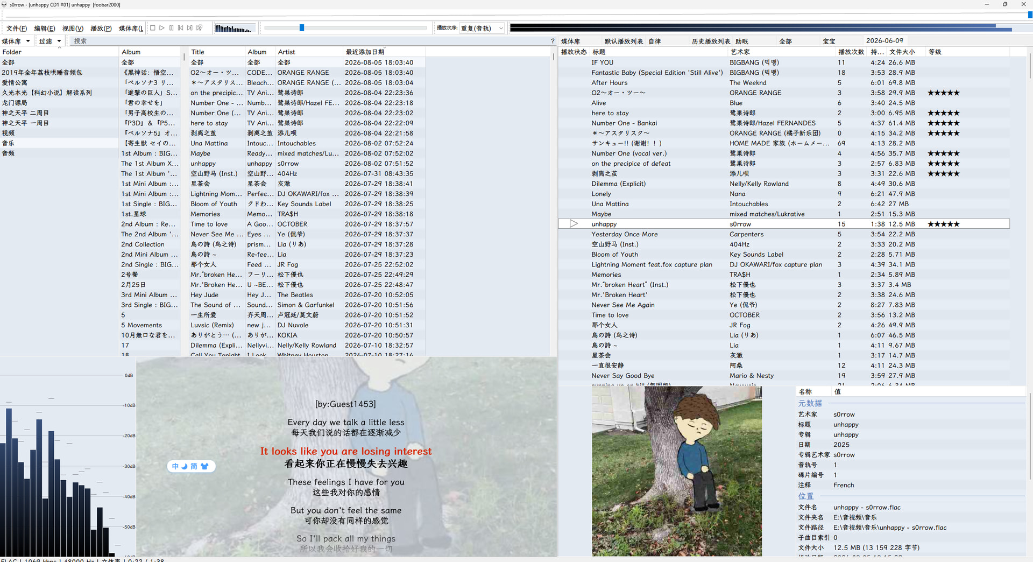Image resolution: width=1033 pixels, height=562 pixels.
Task: Select Hey Jude in the library track list
Action: (x=307, y=295)
